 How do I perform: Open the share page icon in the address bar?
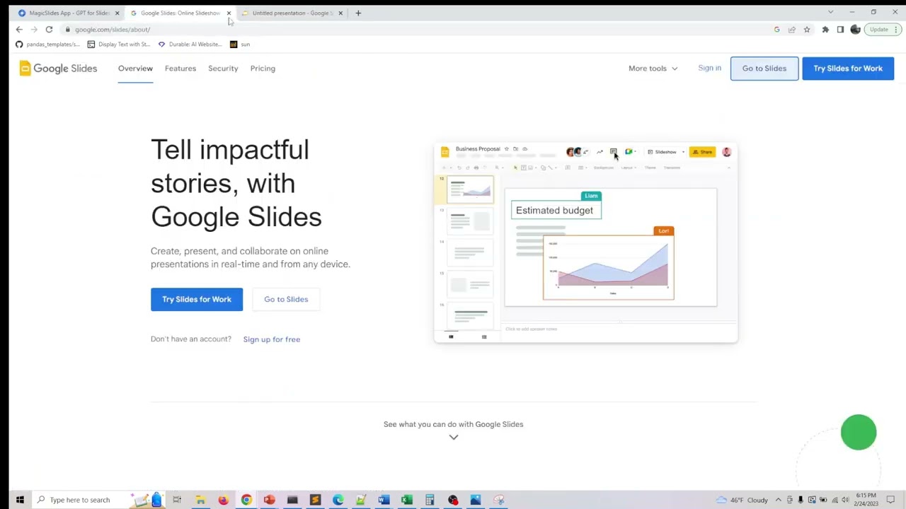point(792,30)
